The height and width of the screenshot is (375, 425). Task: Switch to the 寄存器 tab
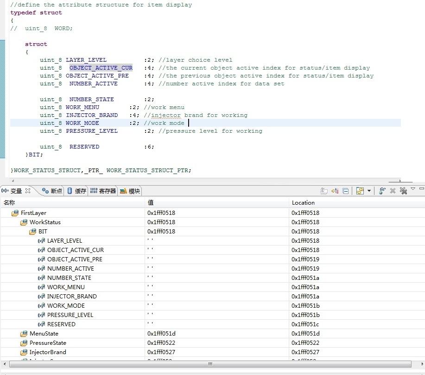[103, 191]
